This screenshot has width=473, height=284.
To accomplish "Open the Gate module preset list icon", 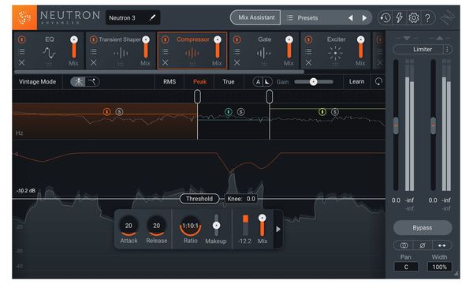I will point(236,51).
